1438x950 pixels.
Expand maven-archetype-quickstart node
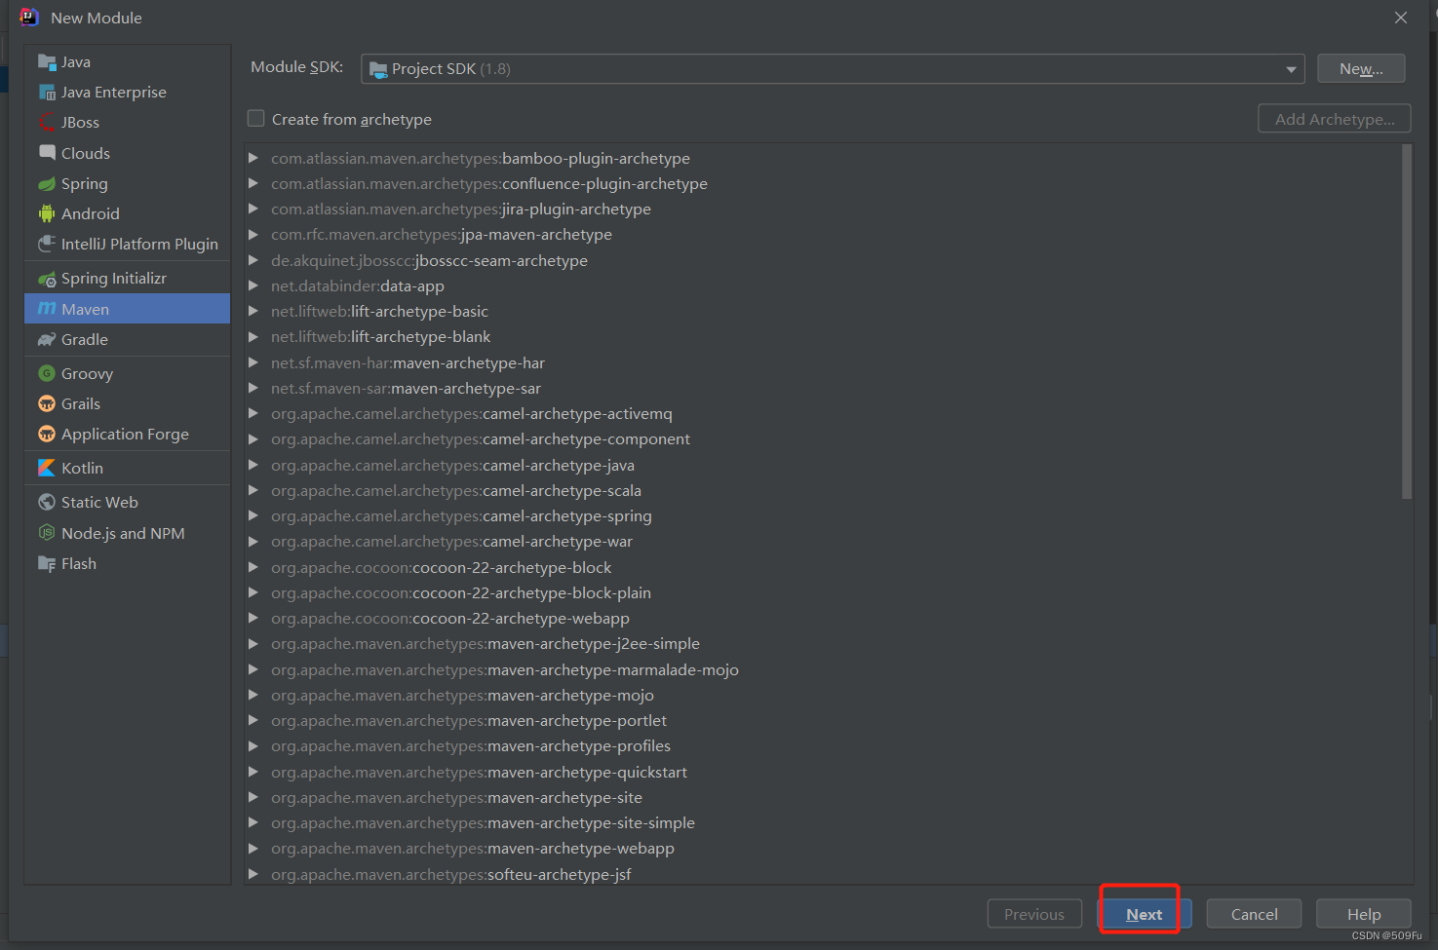[253, 772]
